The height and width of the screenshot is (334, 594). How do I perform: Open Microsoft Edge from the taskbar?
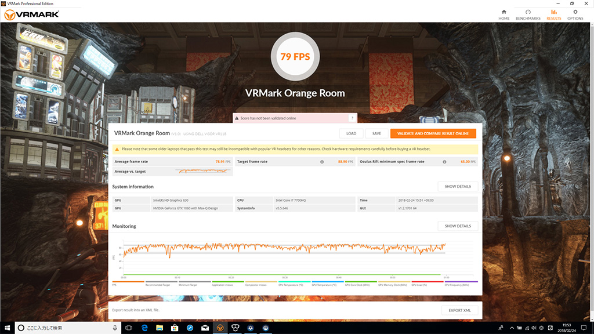tap(144, 328)
